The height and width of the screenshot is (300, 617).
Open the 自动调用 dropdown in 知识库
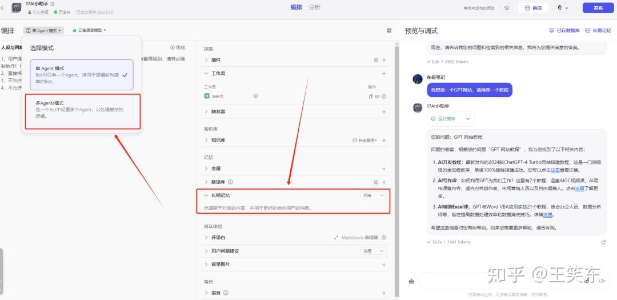click(x=364, y=140)
